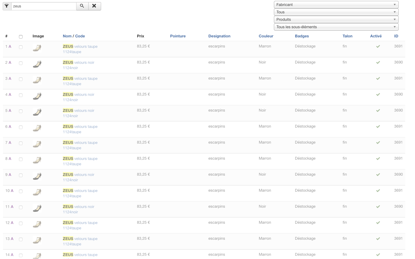Click the activated checkmark for row 9

pos(378,175)
